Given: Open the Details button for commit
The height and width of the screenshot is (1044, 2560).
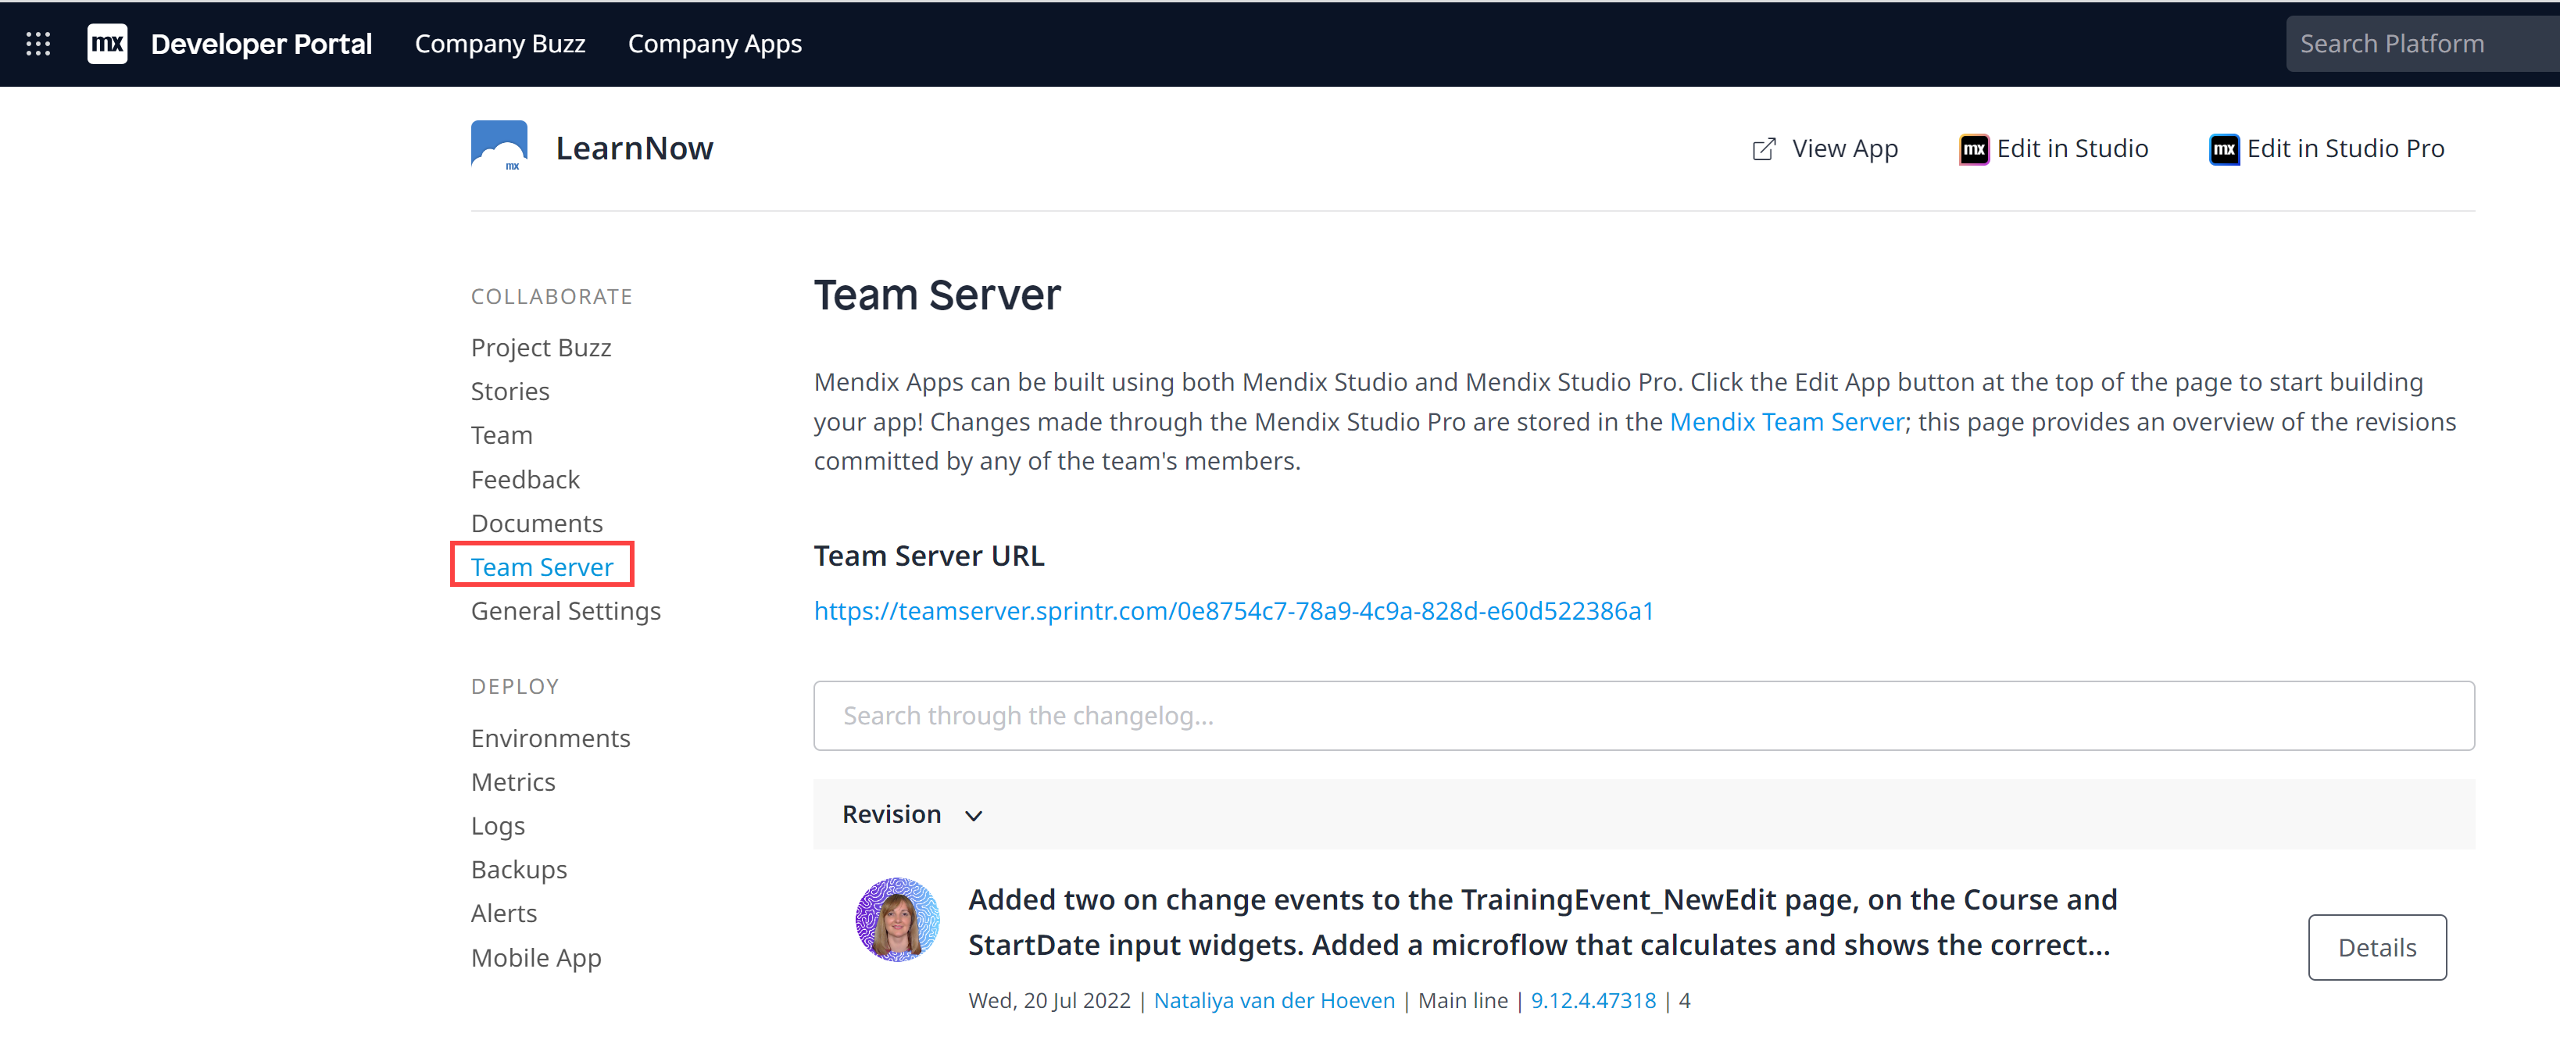Looking at the screenshot, I should point(2376,946).
